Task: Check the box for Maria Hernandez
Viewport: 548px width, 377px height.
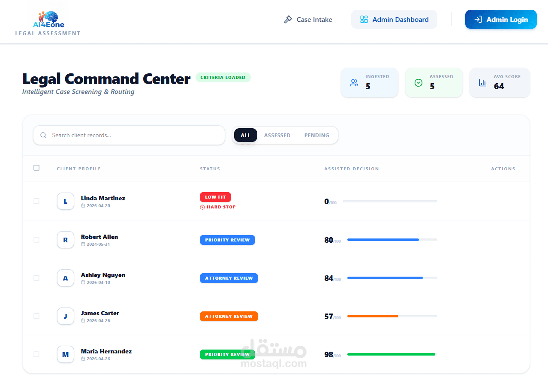Action: pos(36,354)
